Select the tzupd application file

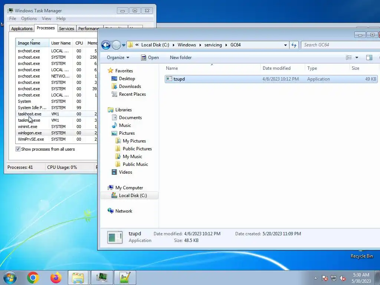pyautogui.click(x=271, y=79)
